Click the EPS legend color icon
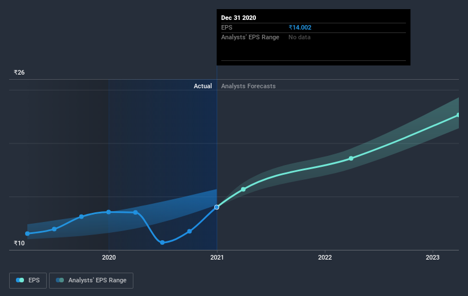468x296 pixels. 20,280
